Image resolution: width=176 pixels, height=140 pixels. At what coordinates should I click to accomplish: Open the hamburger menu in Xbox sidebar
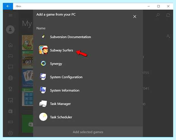[11, 15]
